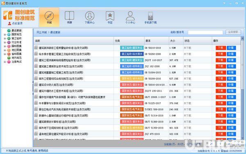Favorite GB/T 51366-2019 with its 收藏 button
Screen dimensions: 246x154
[x=231, y=122]
